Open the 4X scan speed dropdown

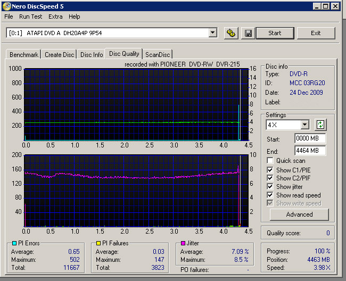pos(304,125)
